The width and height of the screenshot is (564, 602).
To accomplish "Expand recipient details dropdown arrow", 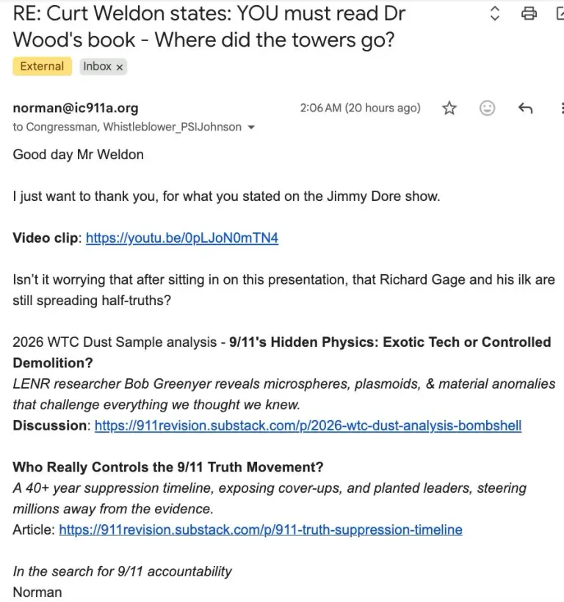I will coord(251,127).
